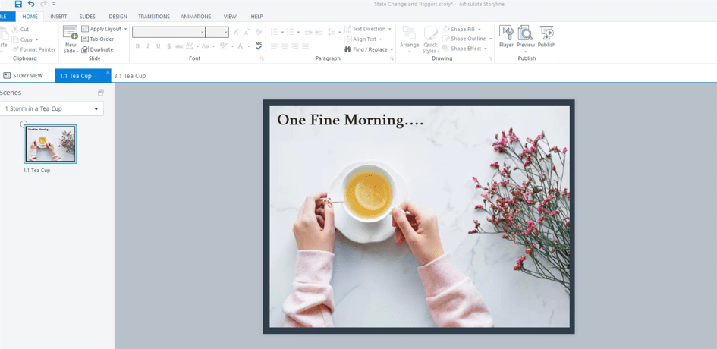Open the font color A button

point(240,46)
